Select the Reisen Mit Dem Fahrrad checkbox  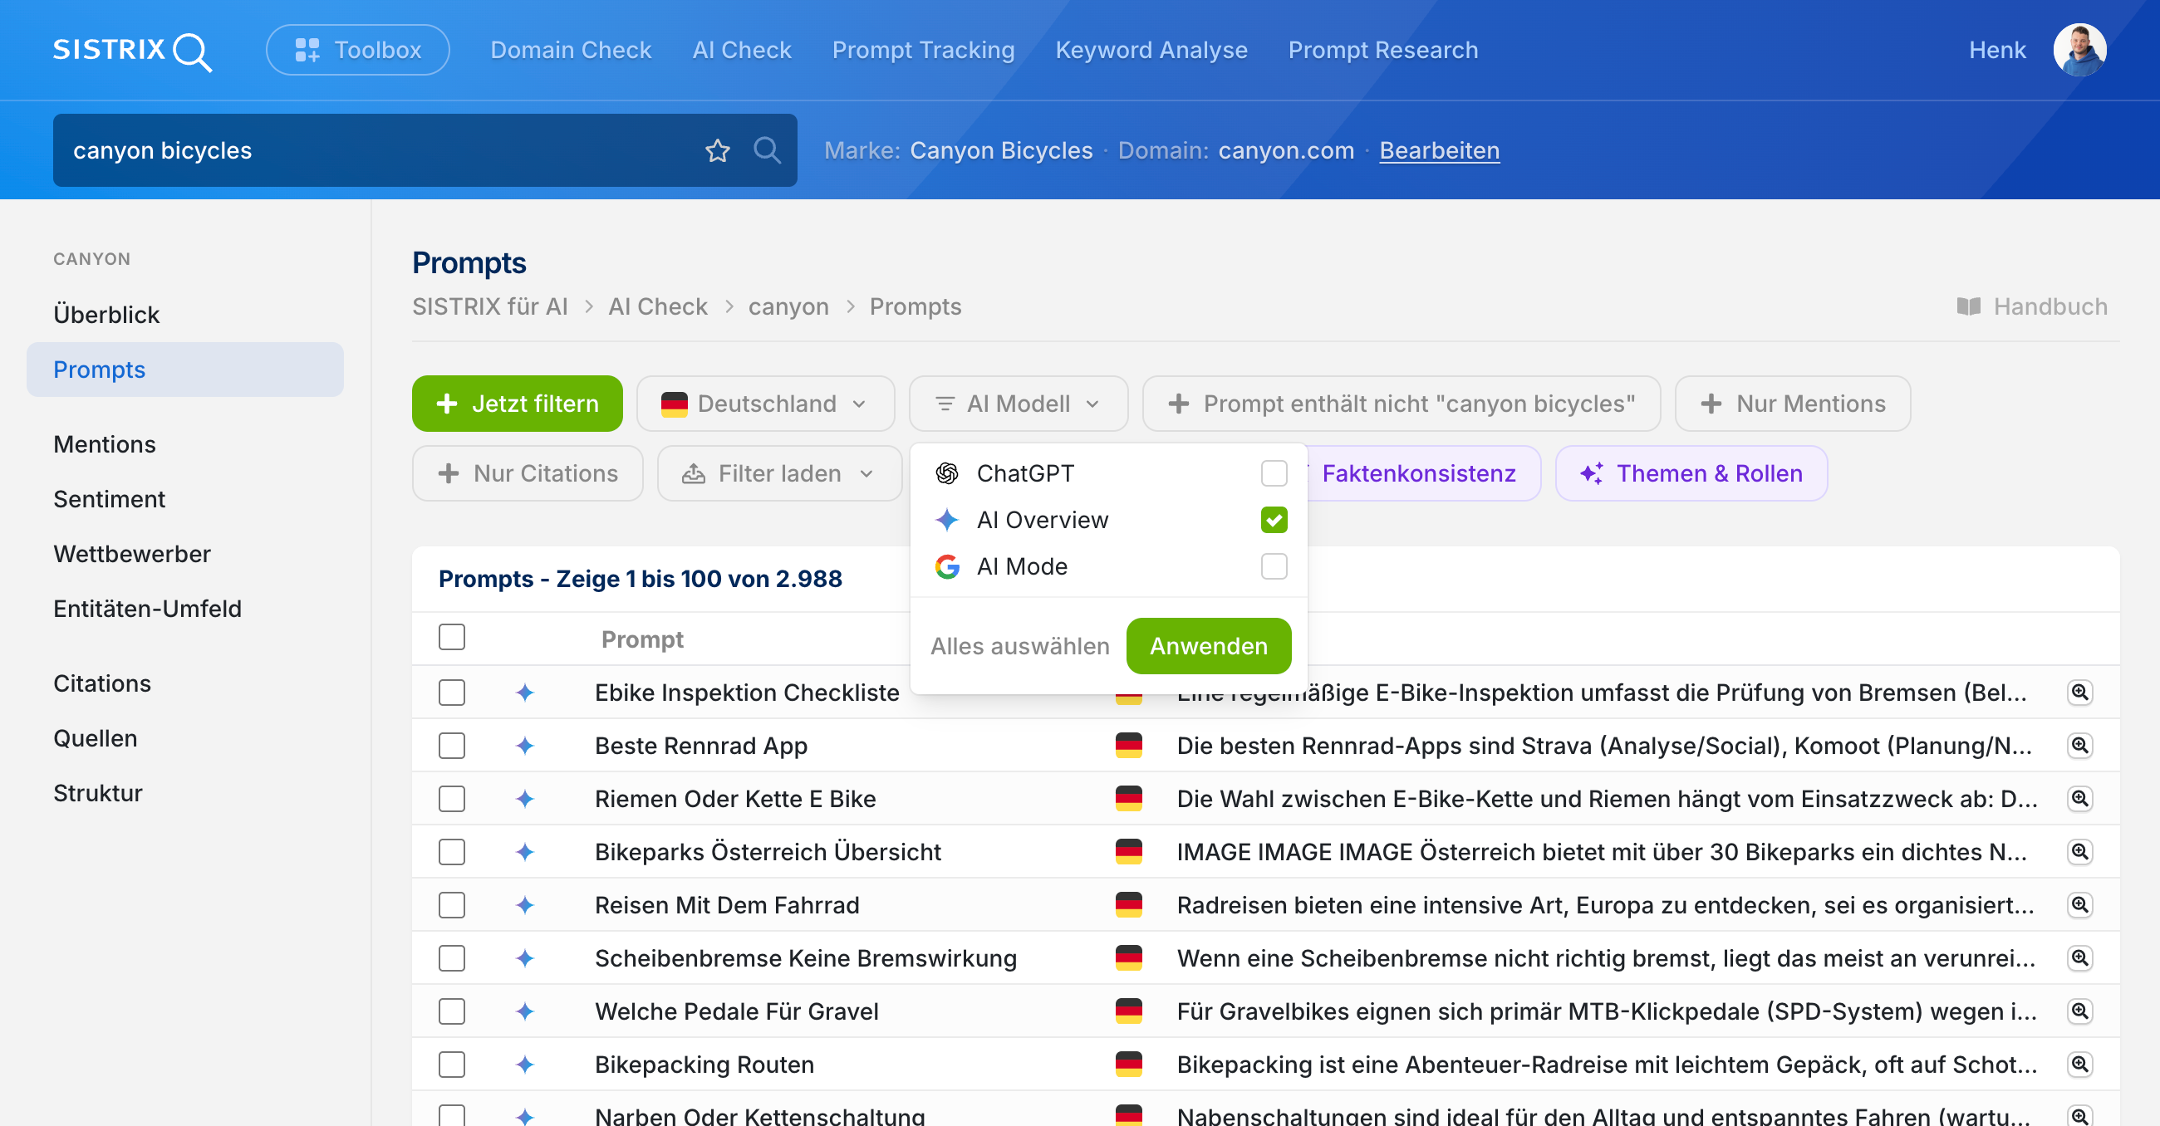pyautogui.click(x=451, y=904)
